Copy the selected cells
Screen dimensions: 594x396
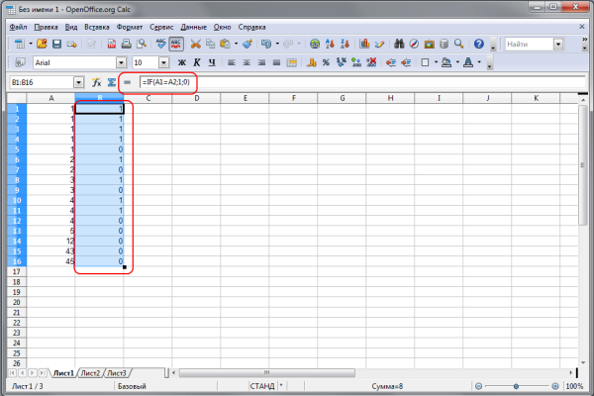(210, 44)
